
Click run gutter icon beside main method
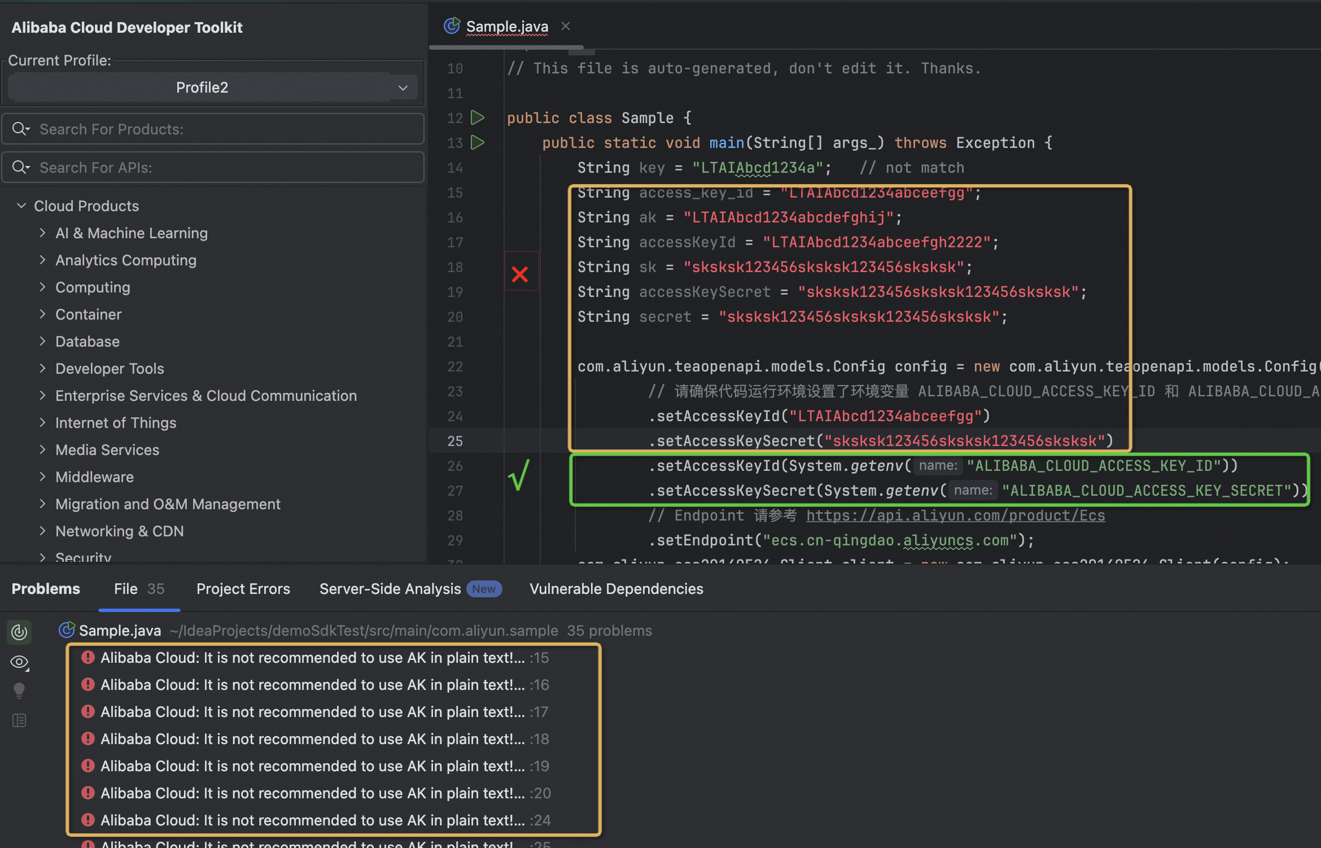tap(478, 142)
